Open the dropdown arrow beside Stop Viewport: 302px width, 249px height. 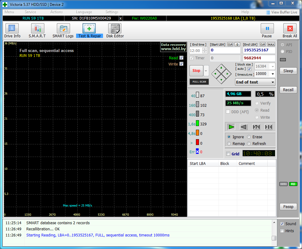click(206, 71)
